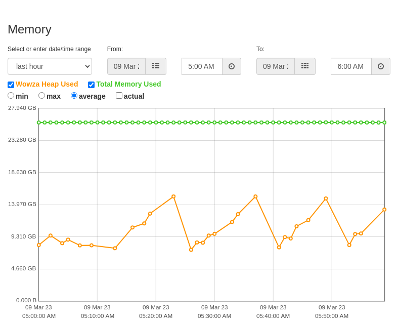Viewport: 398px width, 321px height.
Task: Open the To time clock picker icon
Action: point(381,66)
